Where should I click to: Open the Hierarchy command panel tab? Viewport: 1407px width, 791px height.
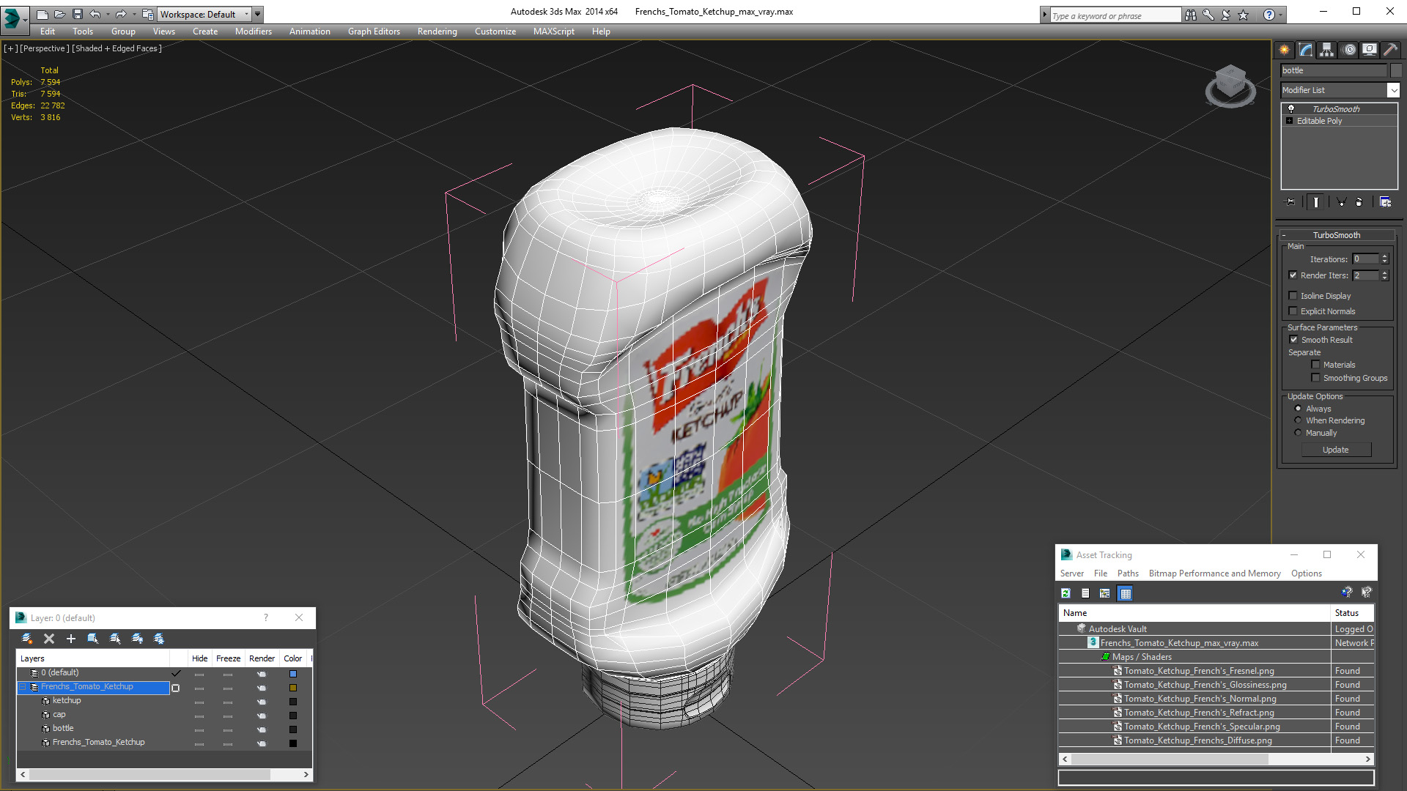point(1327,50)
